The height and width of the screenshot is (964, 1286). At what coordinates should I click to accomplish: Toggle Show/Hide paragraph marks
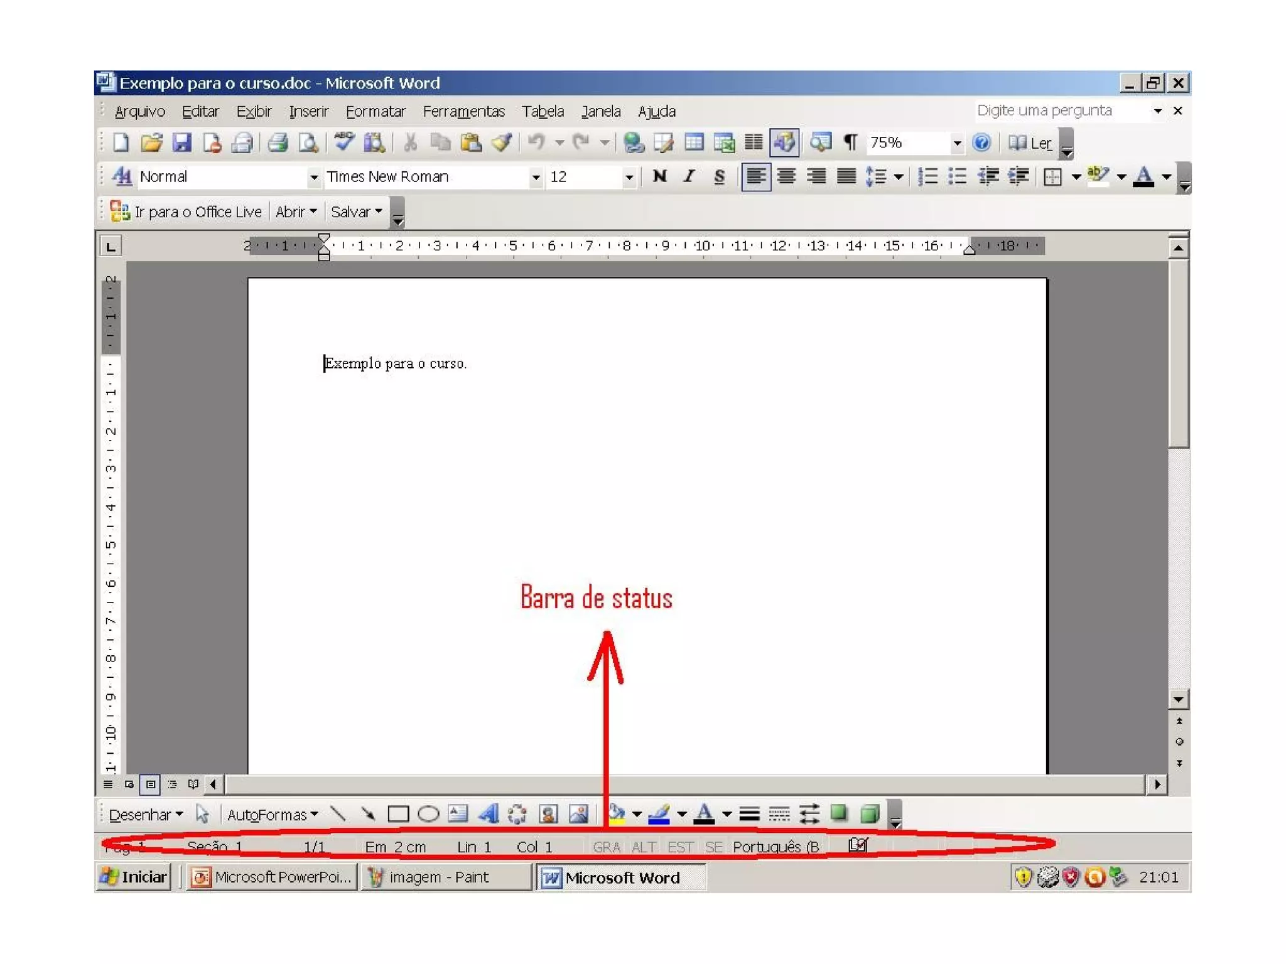(x=850, y=143)
